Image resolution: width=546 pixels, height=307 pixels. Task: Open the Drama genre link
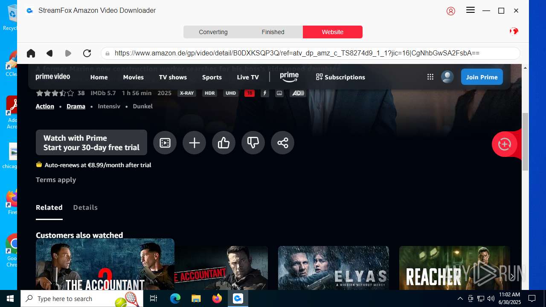click(76, 106)
